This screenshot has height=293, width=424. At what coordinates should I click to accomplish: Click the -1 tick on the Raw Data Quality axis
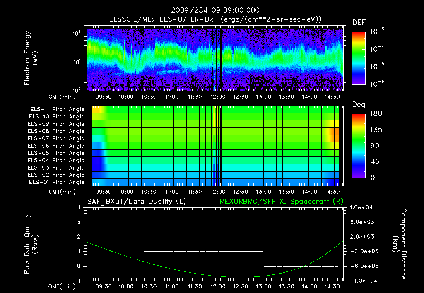coord(77,281)
